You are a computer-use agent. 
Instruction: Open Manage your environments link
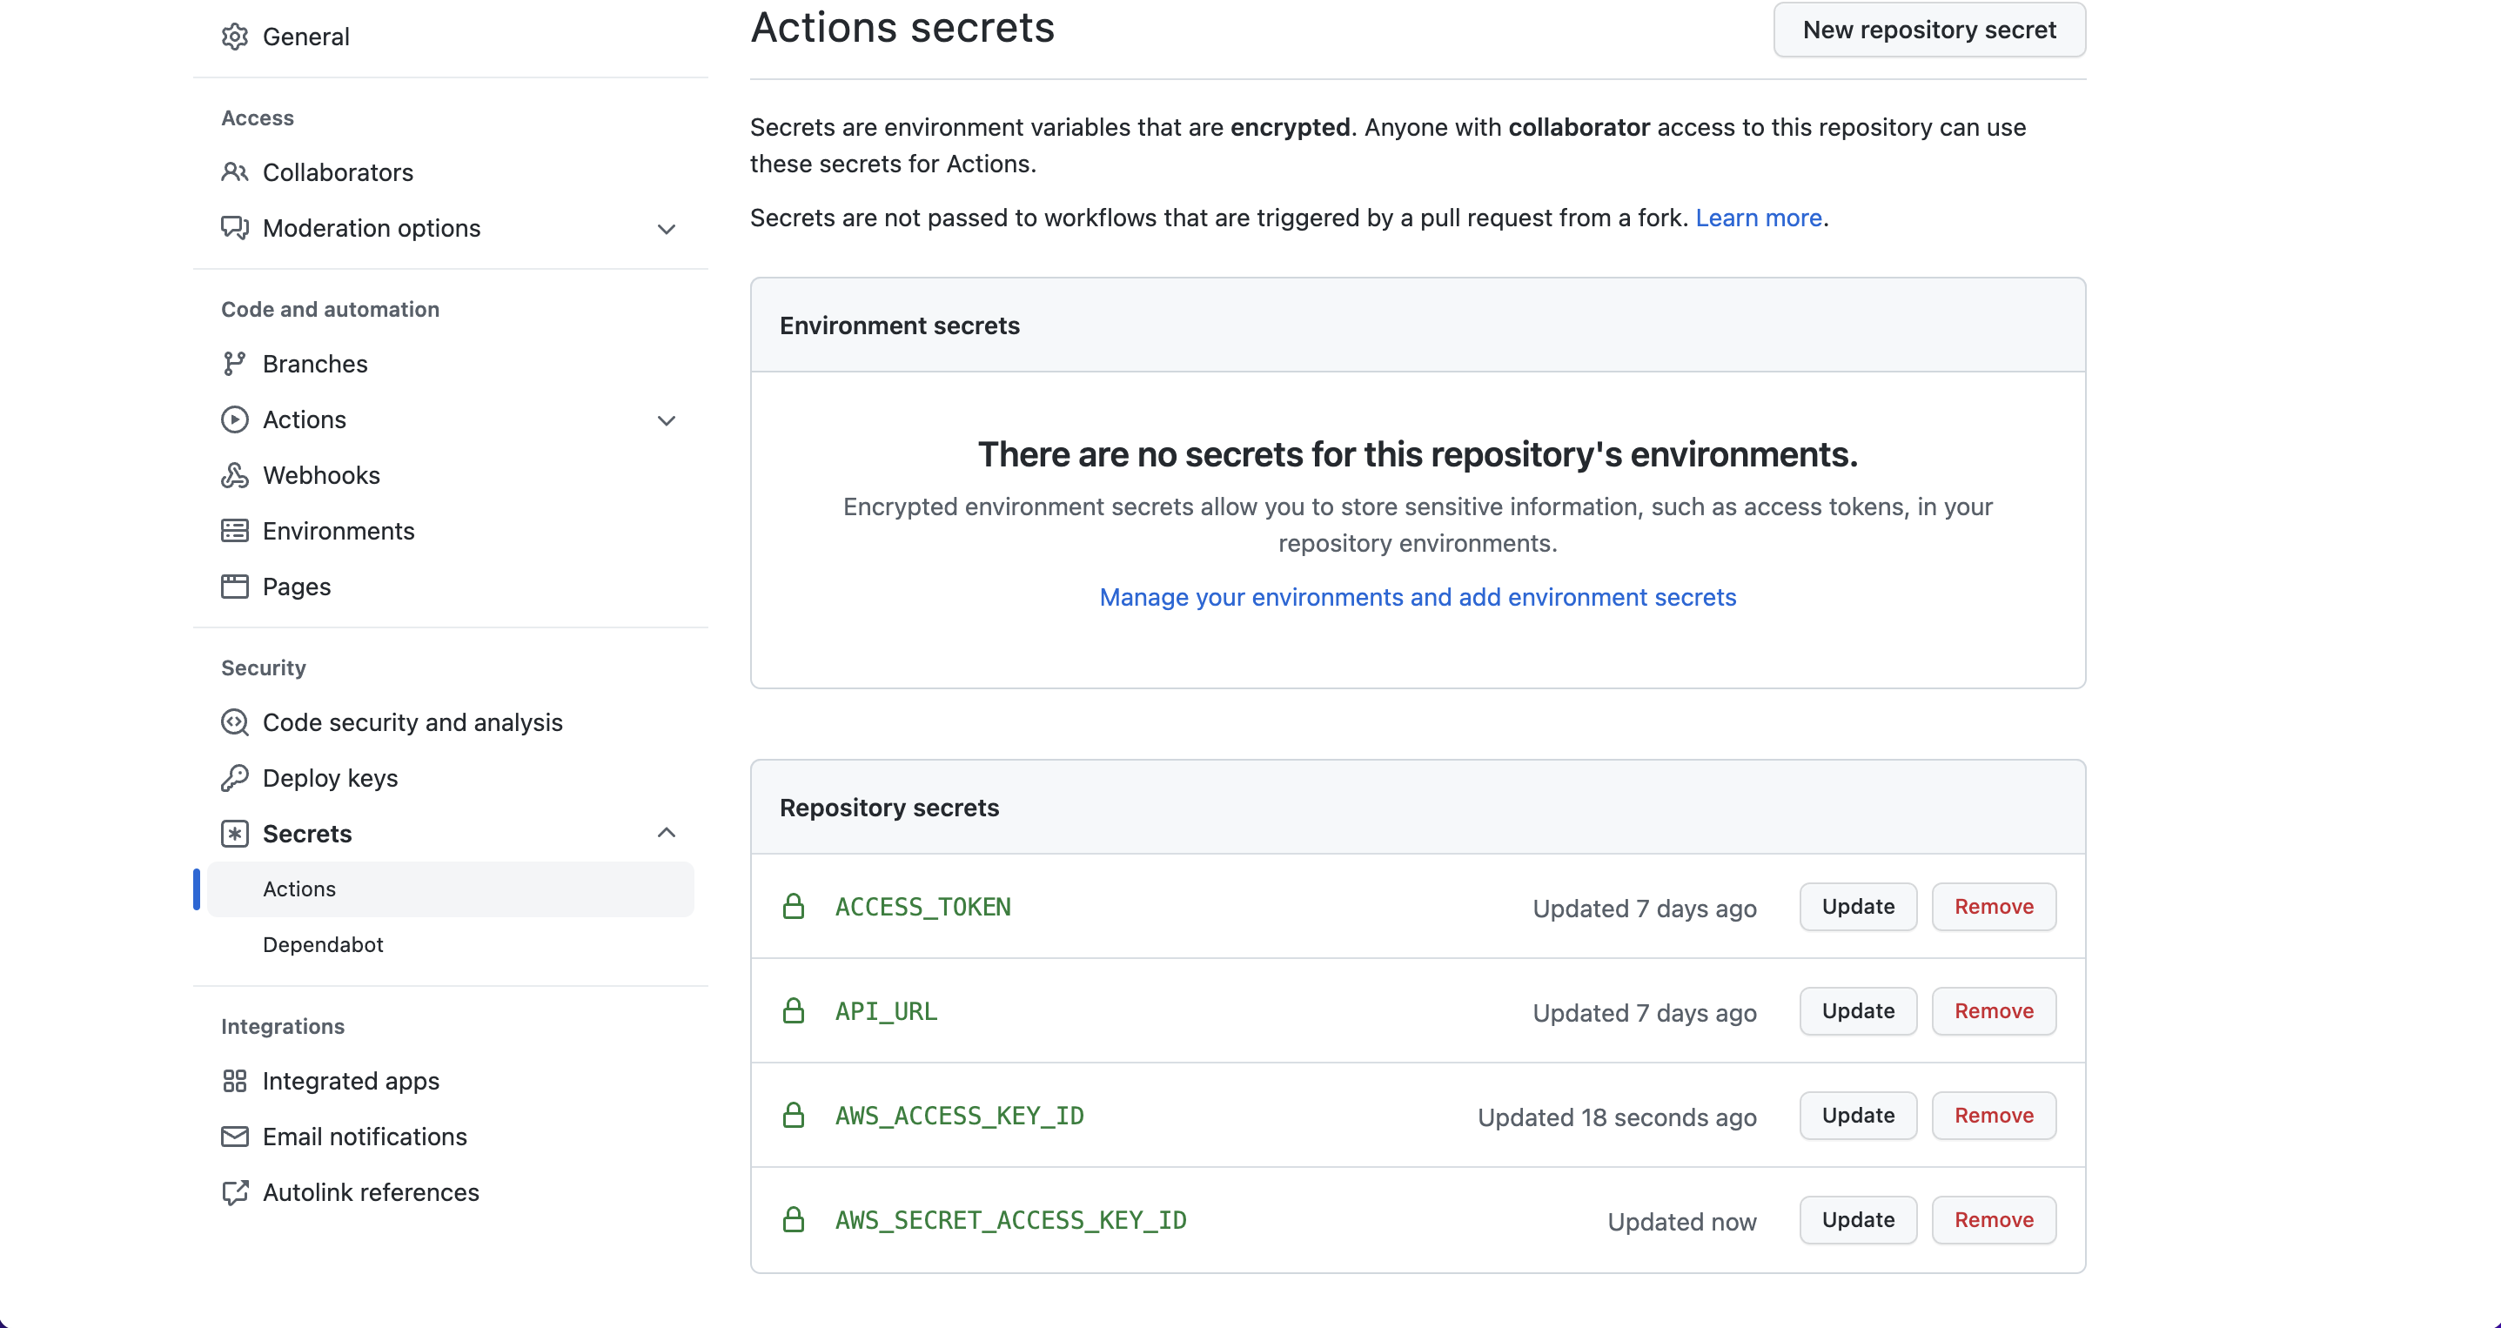click(x=1417, y=597)
